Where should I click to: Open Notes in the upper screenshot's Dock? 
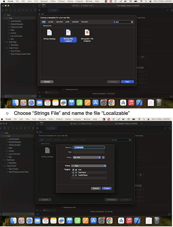point(56,103)
